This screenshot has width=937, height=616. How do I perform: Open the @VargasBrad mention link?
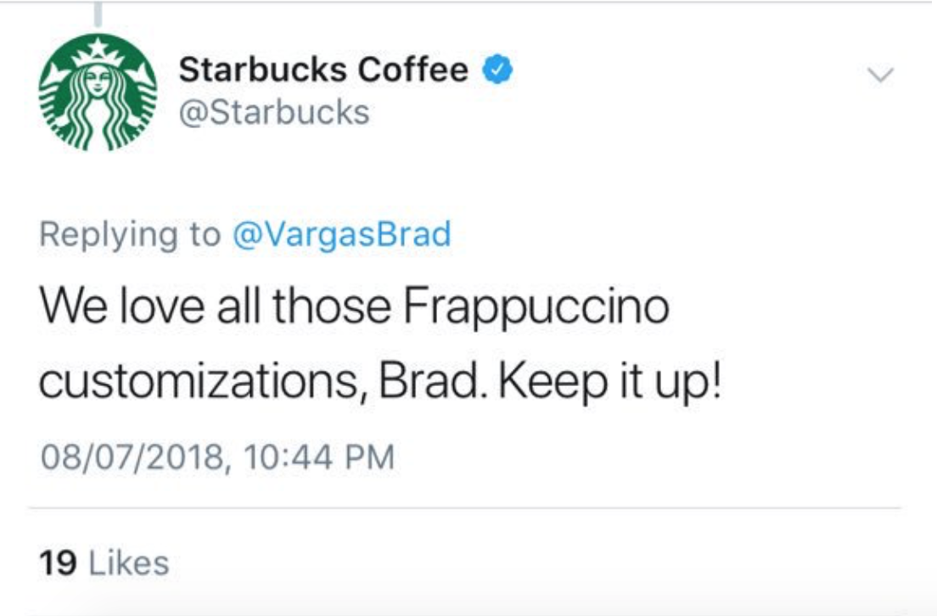click(341, 233)
